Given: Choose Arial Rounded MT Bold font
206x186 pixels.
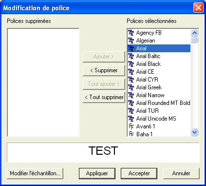Looking at the screenshot, I should point(159,103).
